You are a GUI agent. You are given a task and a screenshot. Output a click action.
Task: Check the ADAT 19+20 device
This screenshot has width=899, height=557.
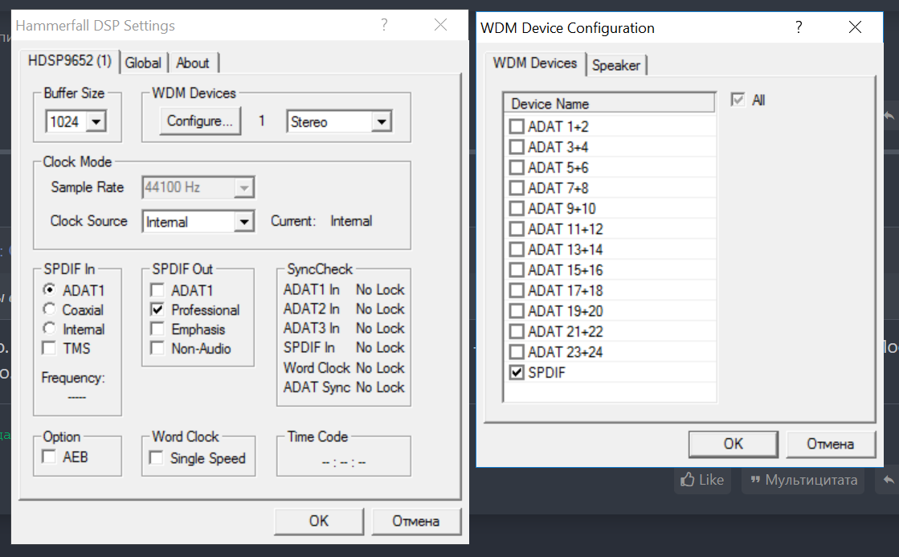coord(517,311)
